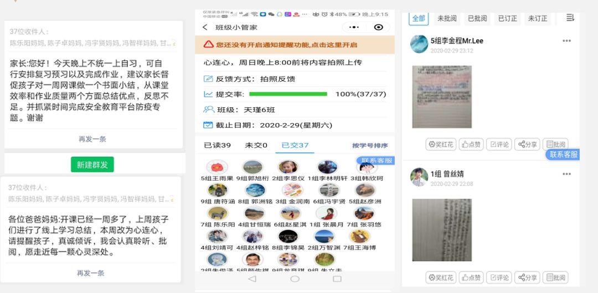Sort list with 按学号排序

click(370, 145)
